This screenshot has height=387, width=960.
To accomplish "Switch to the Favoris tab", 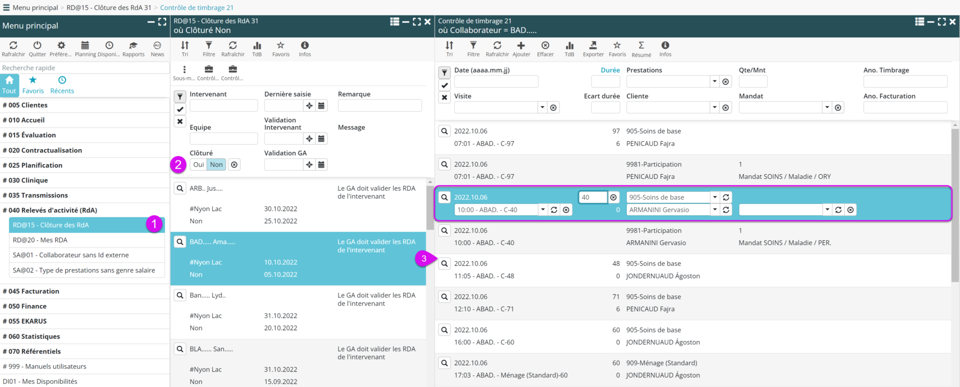I will (x=33, y=85).
